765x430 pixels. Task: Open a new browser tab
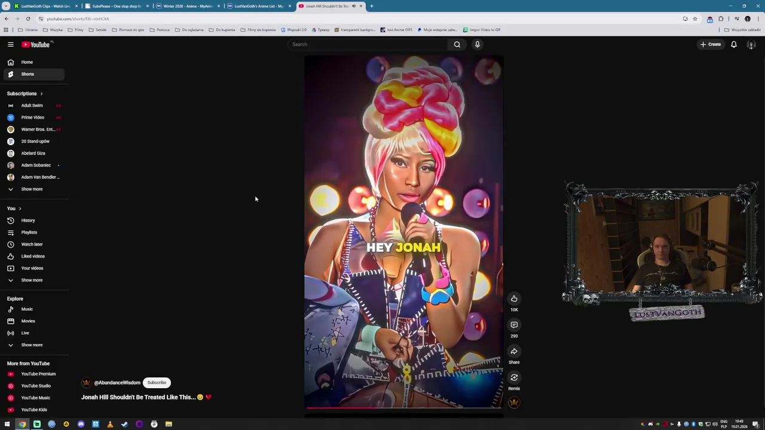coord(371,6)
